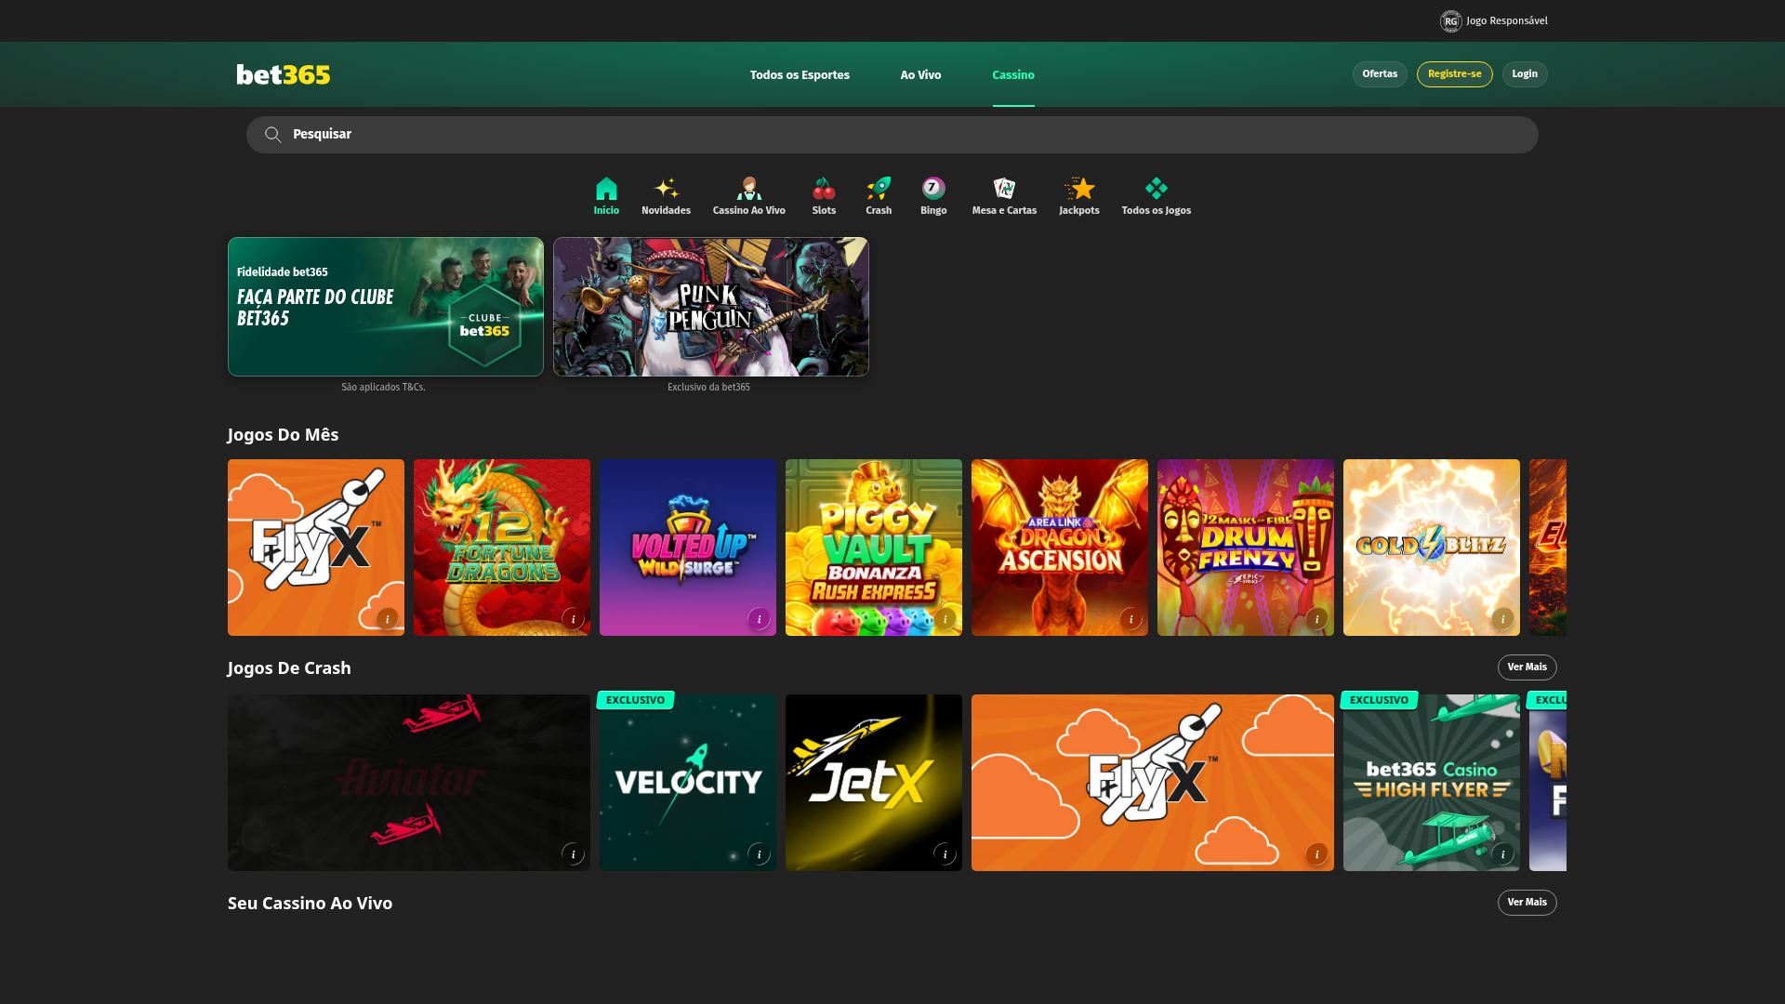Open the Mesa e Cartas cards icon
The height and width of the screenshot is (1004, 1785).
(1004, 189)
